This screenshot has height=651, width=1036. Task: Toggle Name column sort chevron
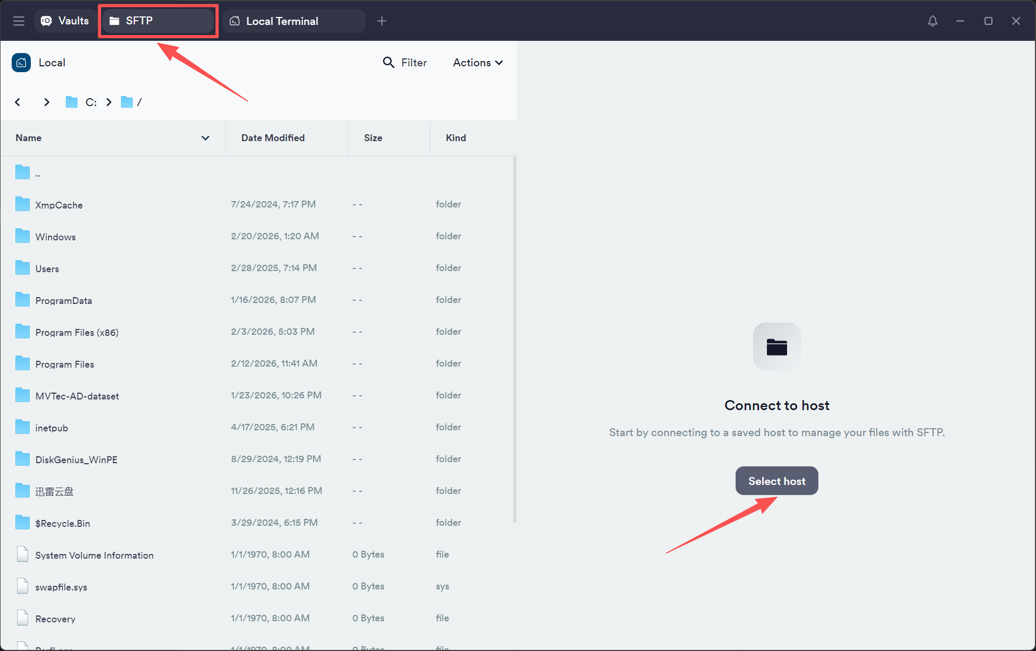[205, 138]
